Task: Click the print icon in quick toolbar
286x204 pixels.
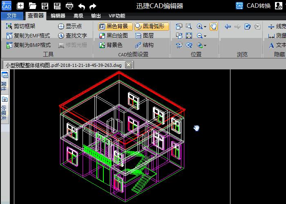Action: 69,6
